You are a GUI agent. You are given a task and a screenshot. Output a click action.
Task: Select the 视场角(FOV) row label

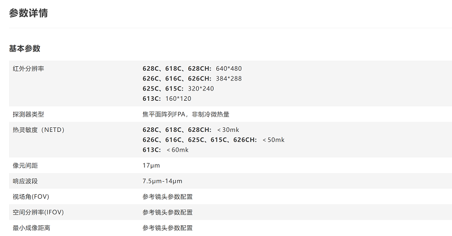[31, 197]
